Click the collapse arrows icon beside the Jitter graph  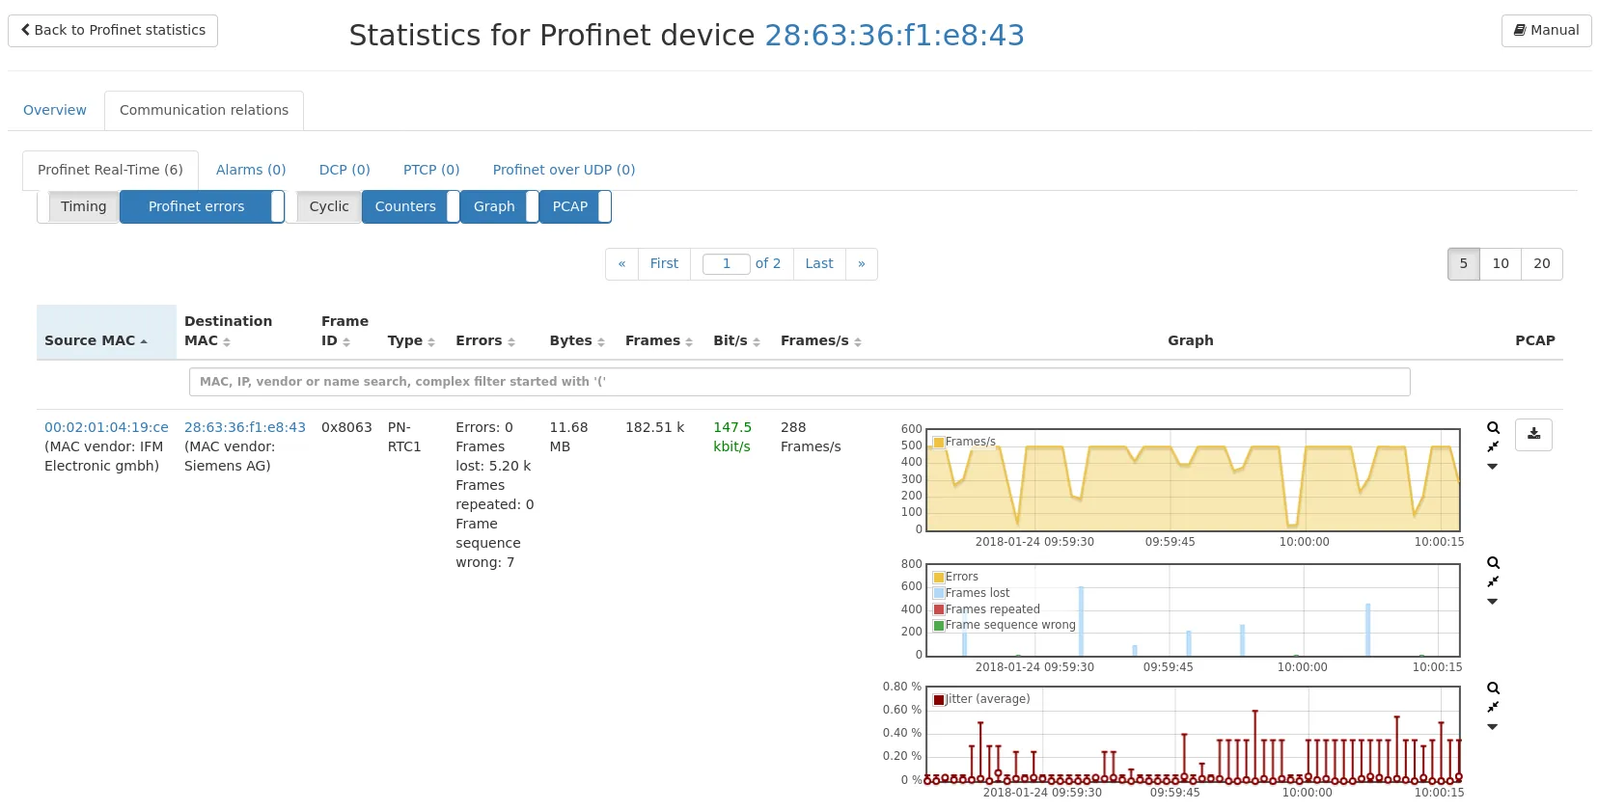click(1493, 708)
